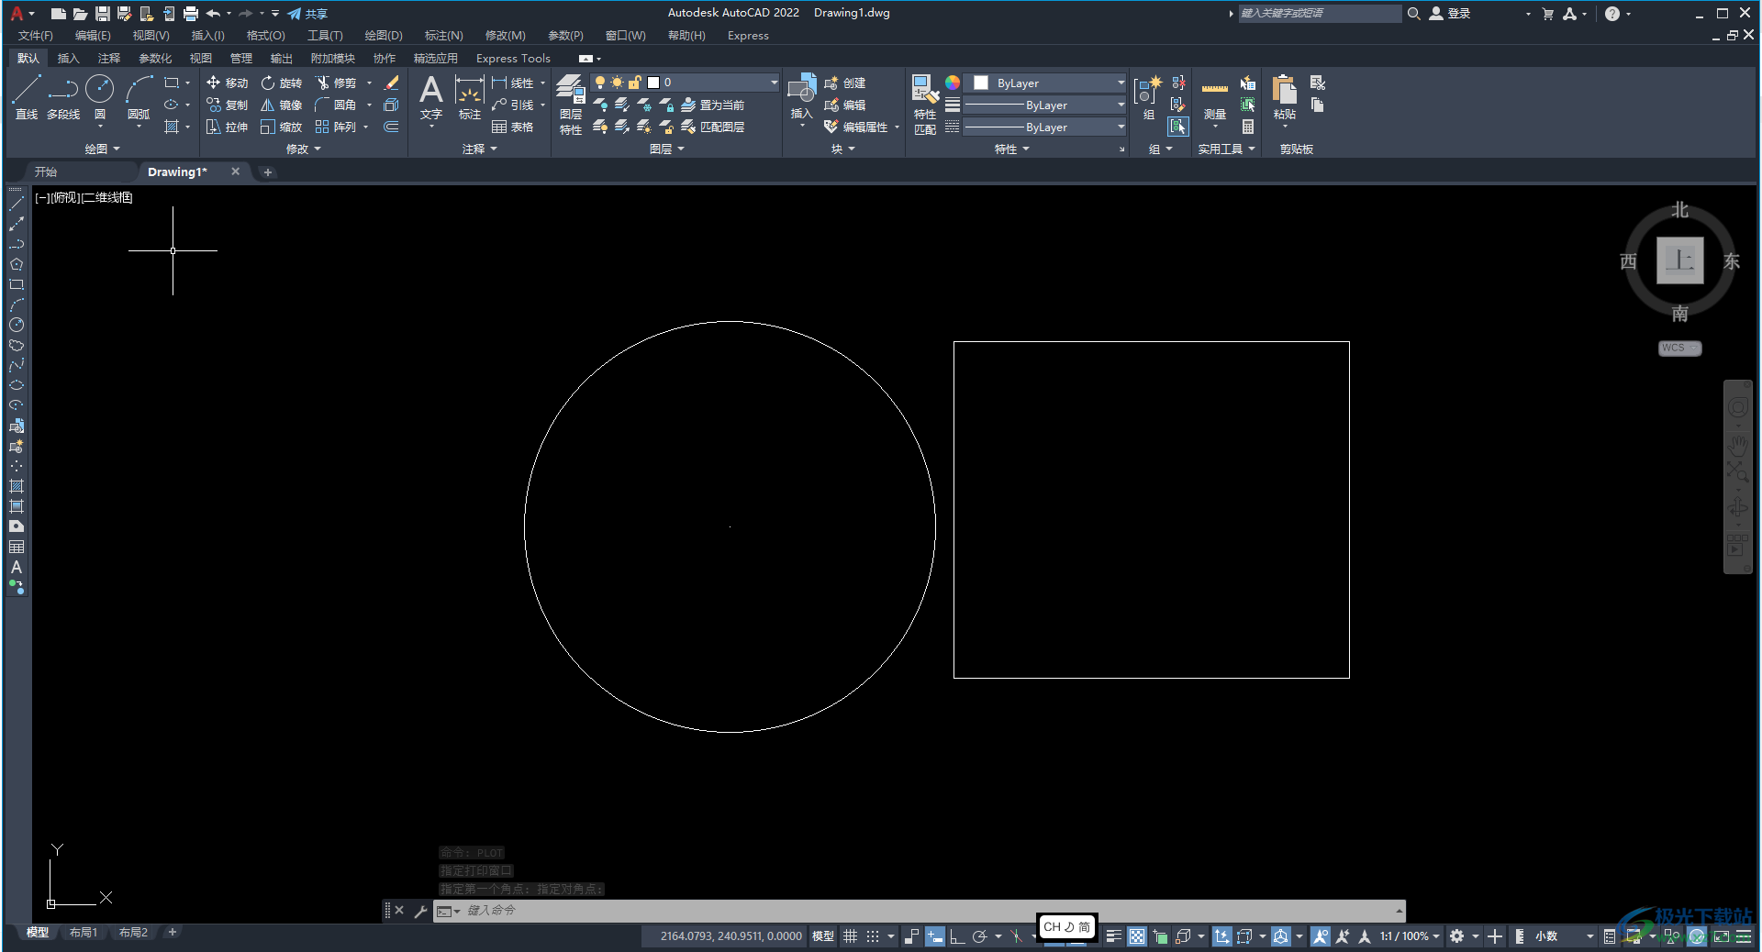Switch to the Express Tools ribbon tab
Image resolution: width=1762 pixels, height=952 pixels.
[x=513, y=58]
